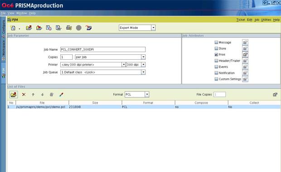This screenshot has height=172, width=281.
Task: Open the dropdown arrow beside new ticket icon
Action: [19, 29]
